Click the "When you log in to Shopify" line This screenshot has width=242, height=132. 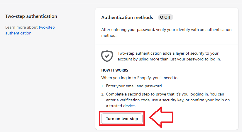[140, 78]
